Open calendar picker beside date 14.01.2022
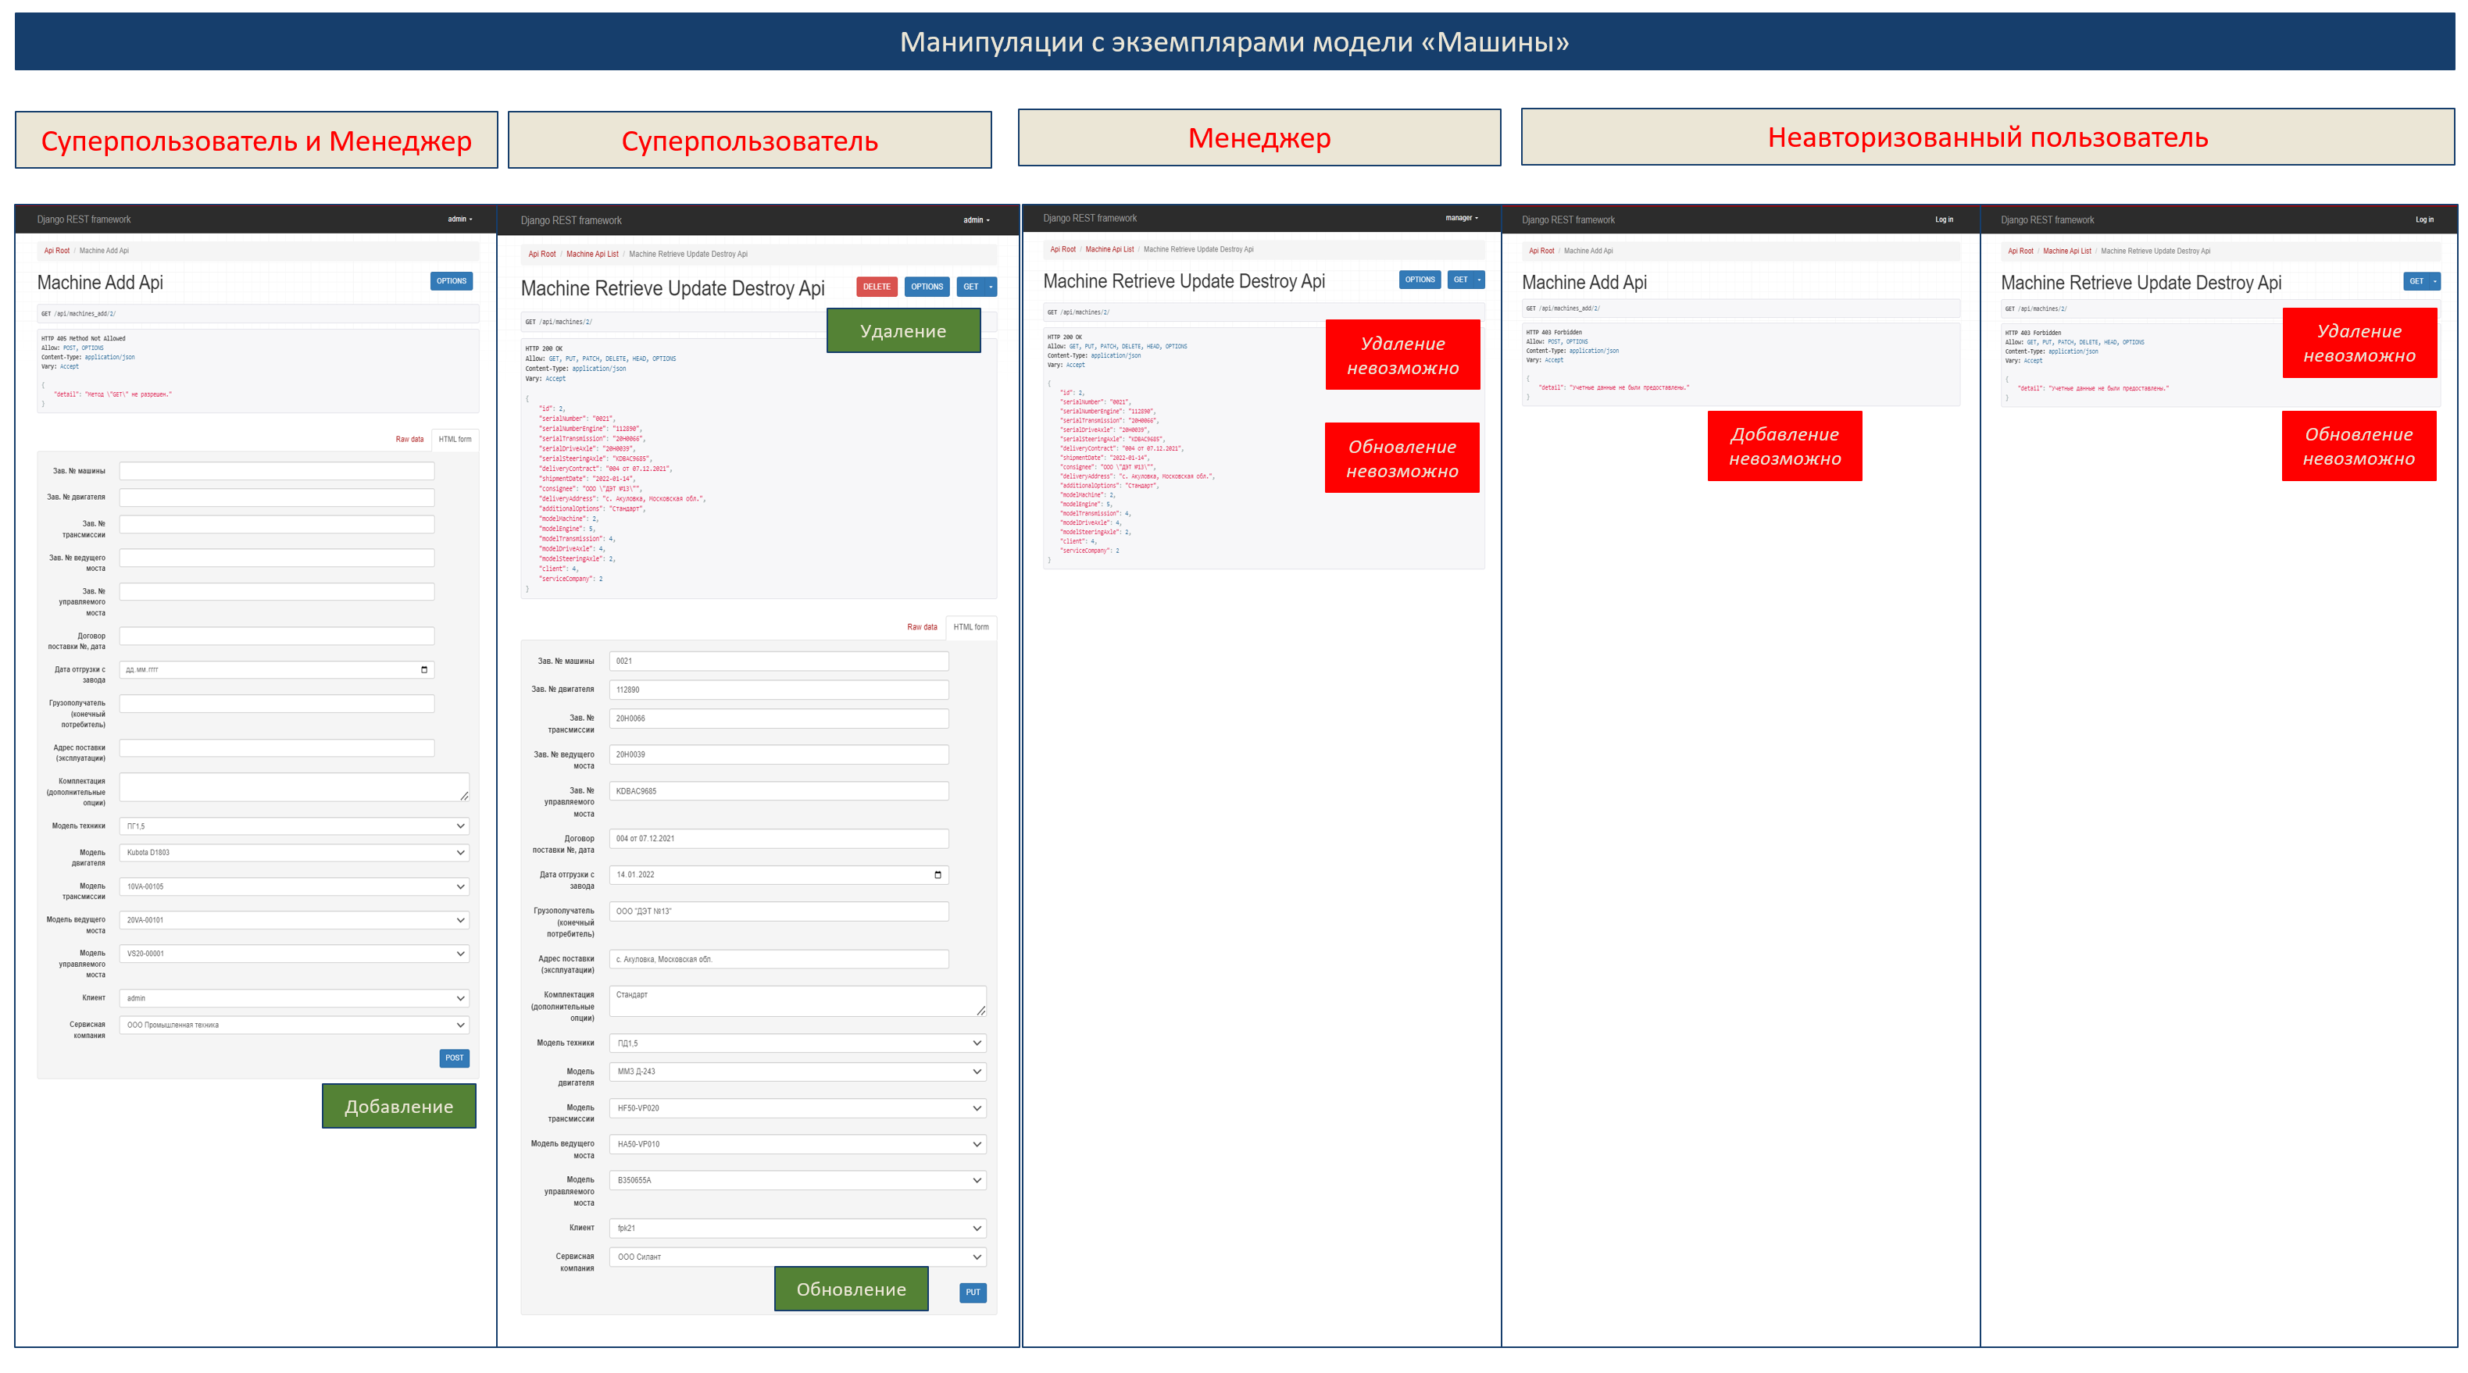The width and height of the screenshot is (2468, 1373). (x=938, y=874)
